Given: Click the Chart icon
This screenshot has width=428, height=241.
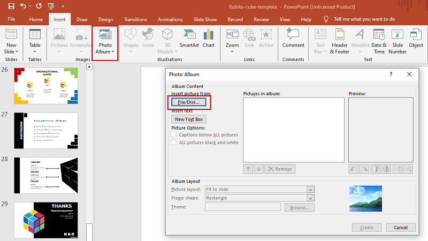Looking at the screenshot, I should click(209, 37).
